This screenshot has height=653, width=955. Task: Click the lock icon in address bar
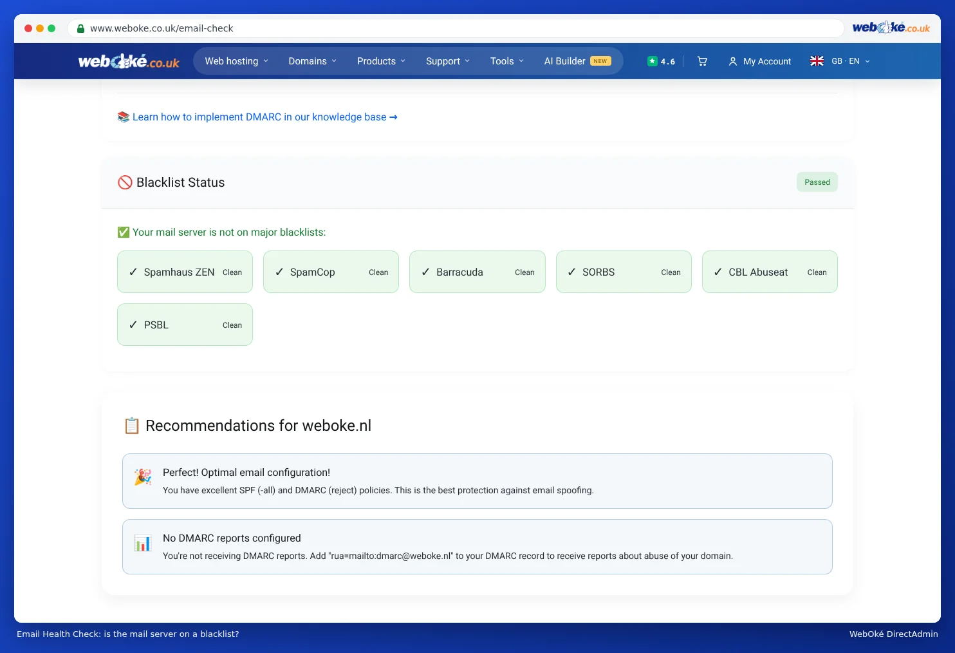80,28
